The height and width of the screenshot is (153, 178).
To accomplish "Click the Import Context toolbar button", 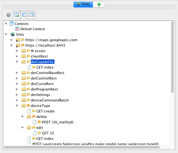I will click(24, 15).
